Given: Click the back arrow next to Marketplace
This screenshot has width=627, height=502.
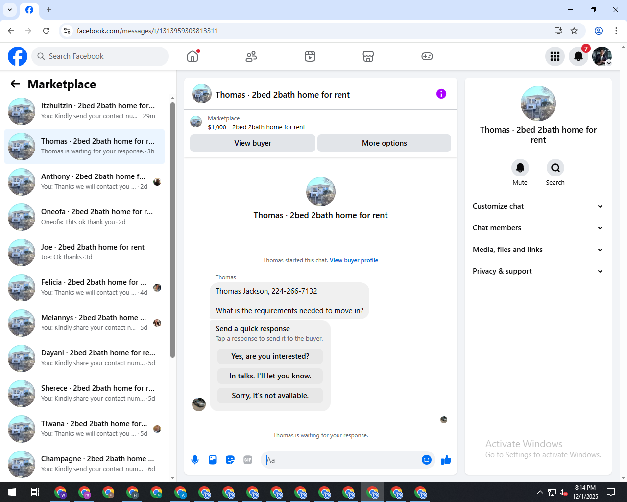Looking at the screenshot, I should click(15, 84).
